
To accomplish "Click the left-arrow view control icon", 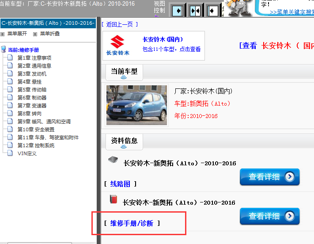I will click(x=212, y=11).
